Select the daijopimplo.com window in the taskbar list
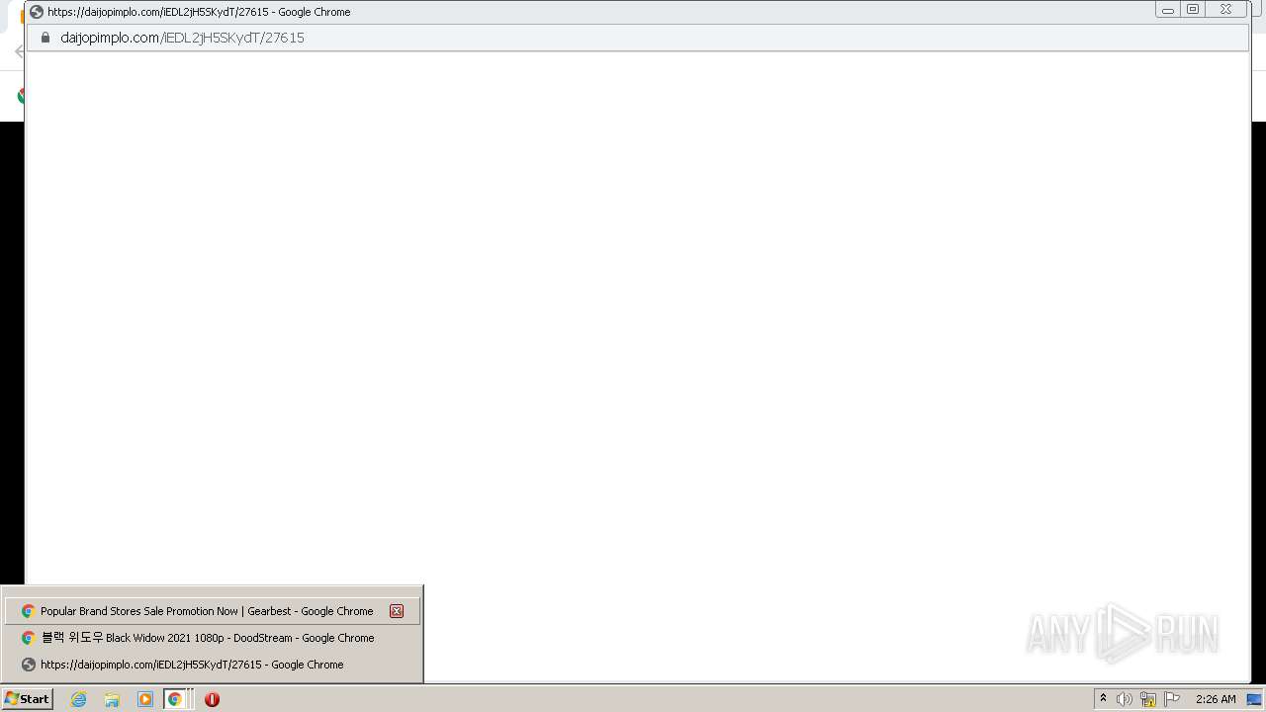This screenshot has height=712, width=1266. tap(213, 665)
